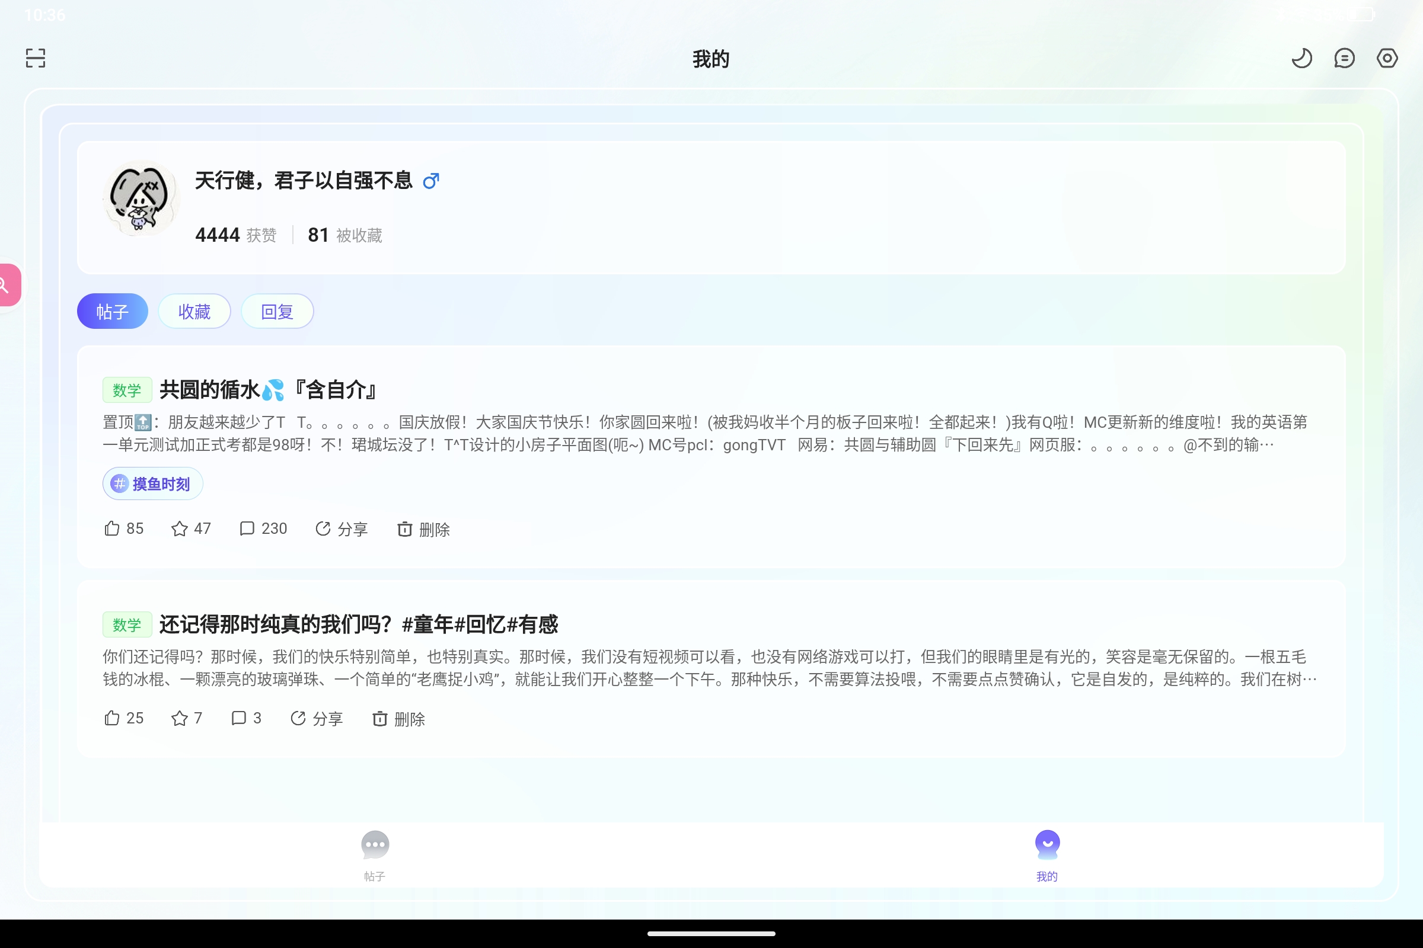Delete the 共圆的循水 post
The width and height of the screenshot is (1423, 948).
pyautogui.click(x=423, y=529)
